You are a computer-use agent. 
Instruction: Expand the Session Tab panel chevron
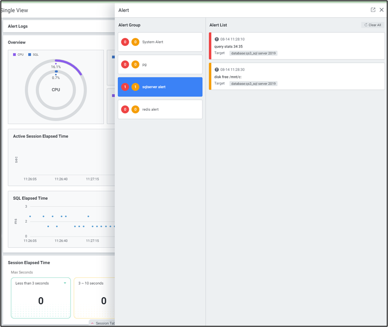pyautogui.click(x=92, y=323)
